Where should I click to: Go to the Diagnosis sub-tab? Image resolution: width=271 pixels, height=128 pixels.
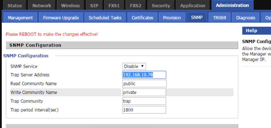click(x=246, y=18)
